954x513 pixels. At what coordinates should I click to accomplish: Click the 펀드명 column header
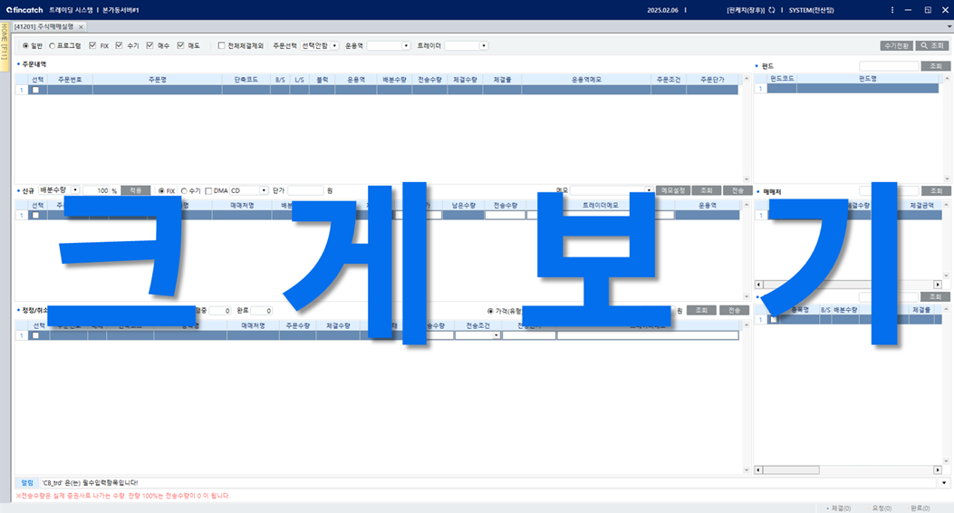[868, 79]
